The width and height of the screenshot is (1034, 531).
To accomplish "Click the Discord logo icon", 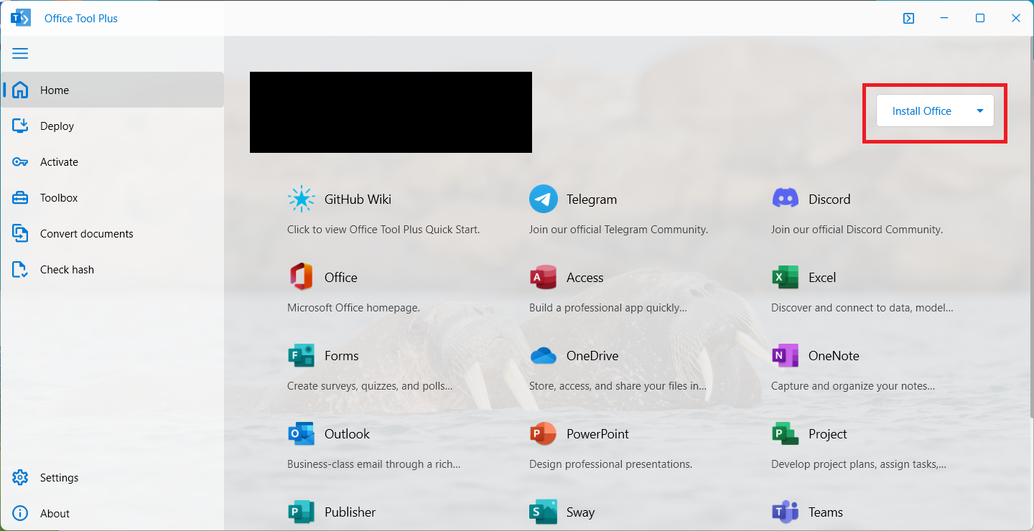I will point(786,199).
